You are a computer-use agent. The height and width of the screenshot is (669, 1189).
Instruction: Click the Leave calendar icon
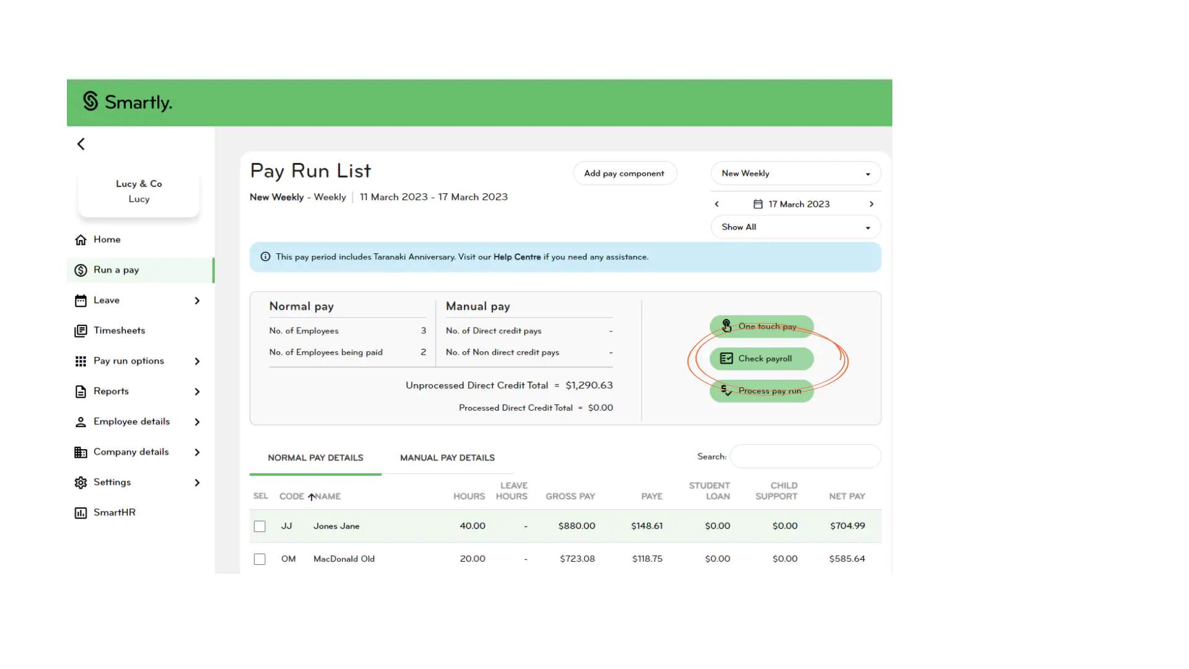point(81,300)
